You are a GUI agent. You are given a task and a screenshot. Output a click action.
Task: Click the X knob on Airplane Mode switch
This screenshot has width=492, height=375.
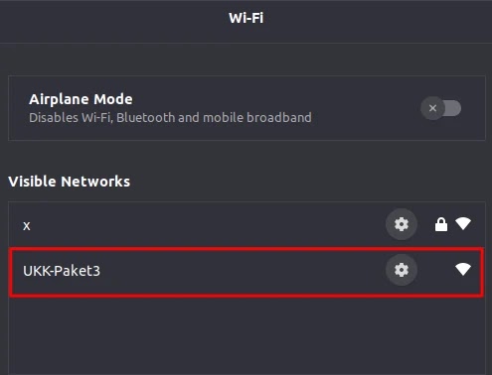pyautogui.click(x=432, y=108)
